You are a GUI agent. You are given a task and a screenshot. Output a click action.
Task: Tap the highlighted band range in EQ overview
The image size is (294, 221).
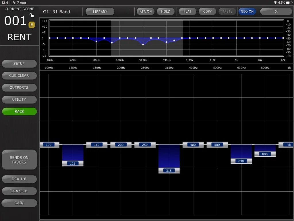pos(147,38)
